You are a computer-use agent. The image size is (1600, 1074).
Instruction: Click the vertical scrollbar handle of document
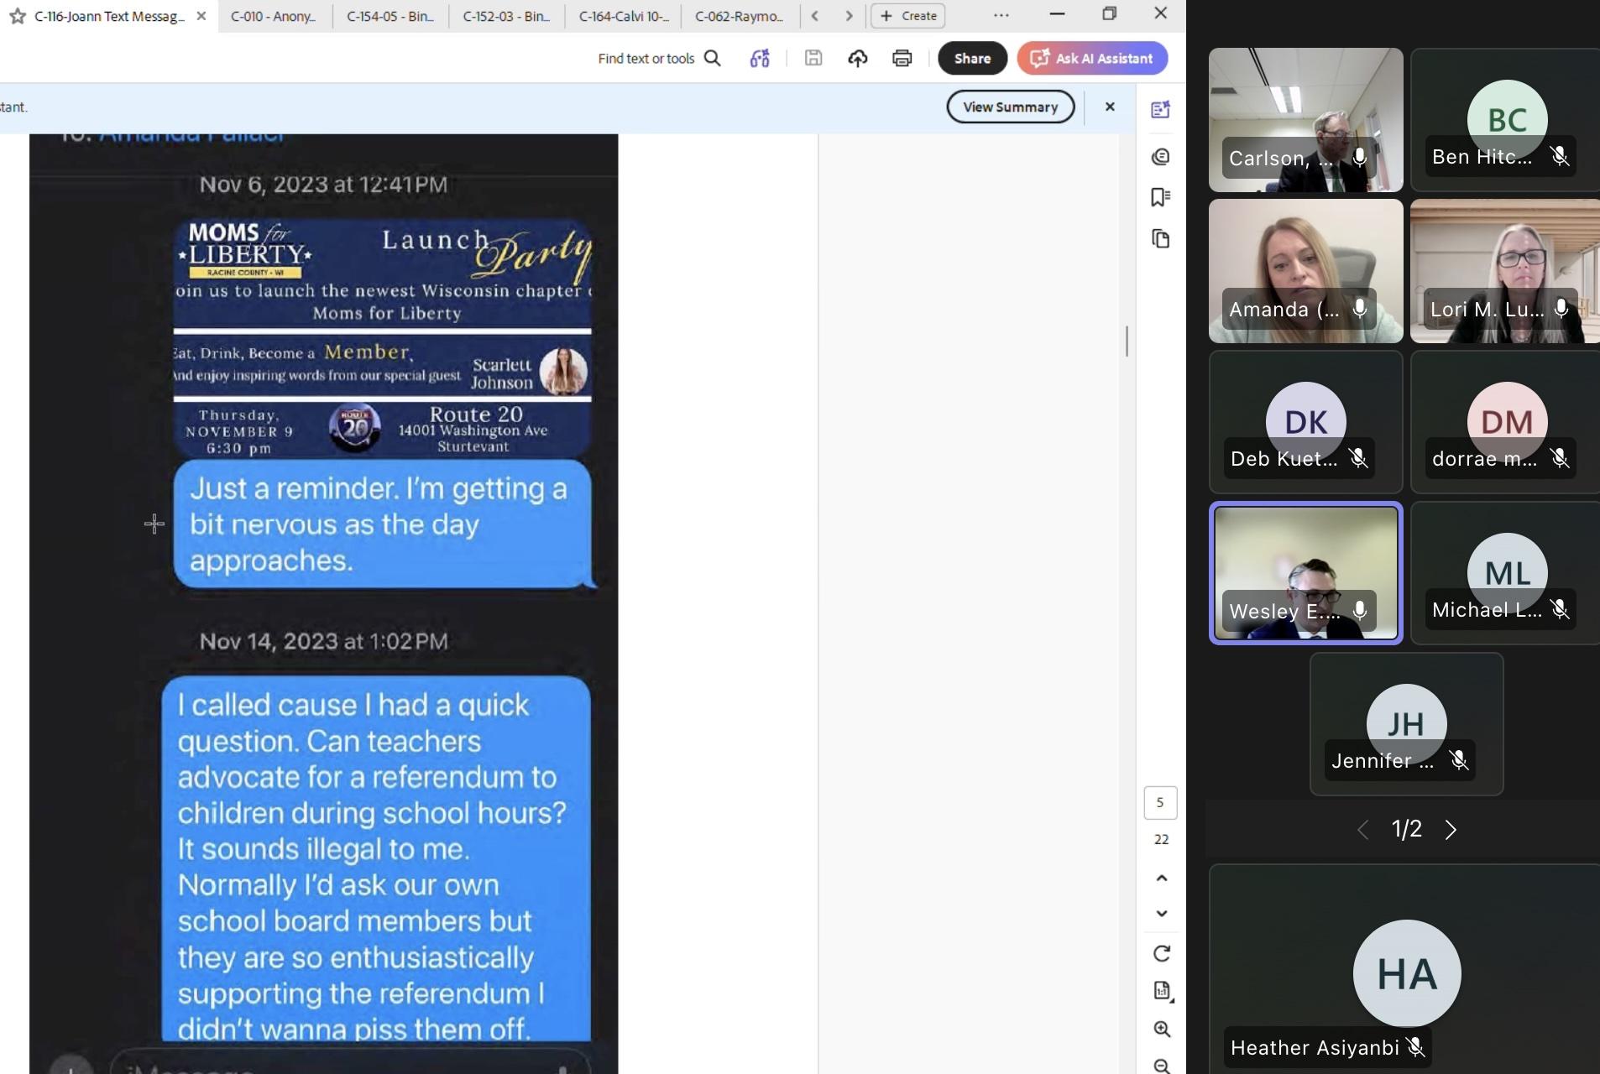1127,341
